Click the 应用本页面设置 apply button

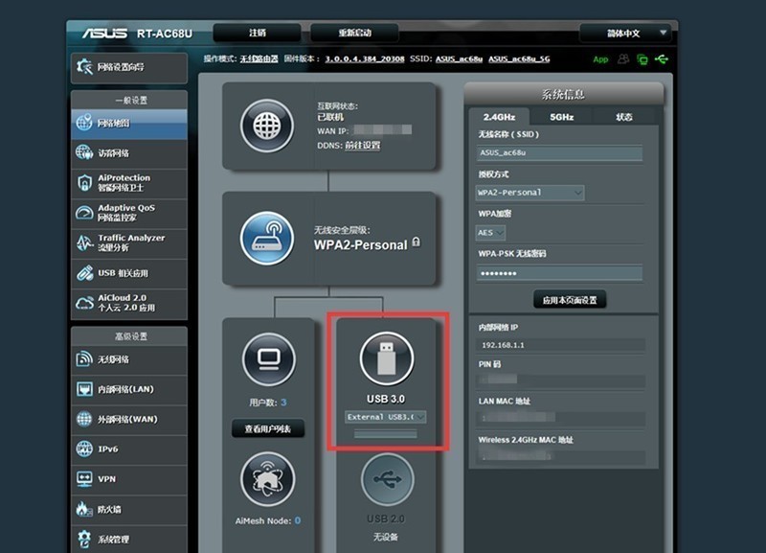pos(570,300)
